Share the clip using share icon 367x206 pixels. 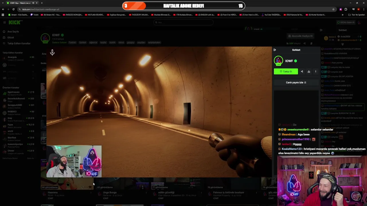click(302, 72)
